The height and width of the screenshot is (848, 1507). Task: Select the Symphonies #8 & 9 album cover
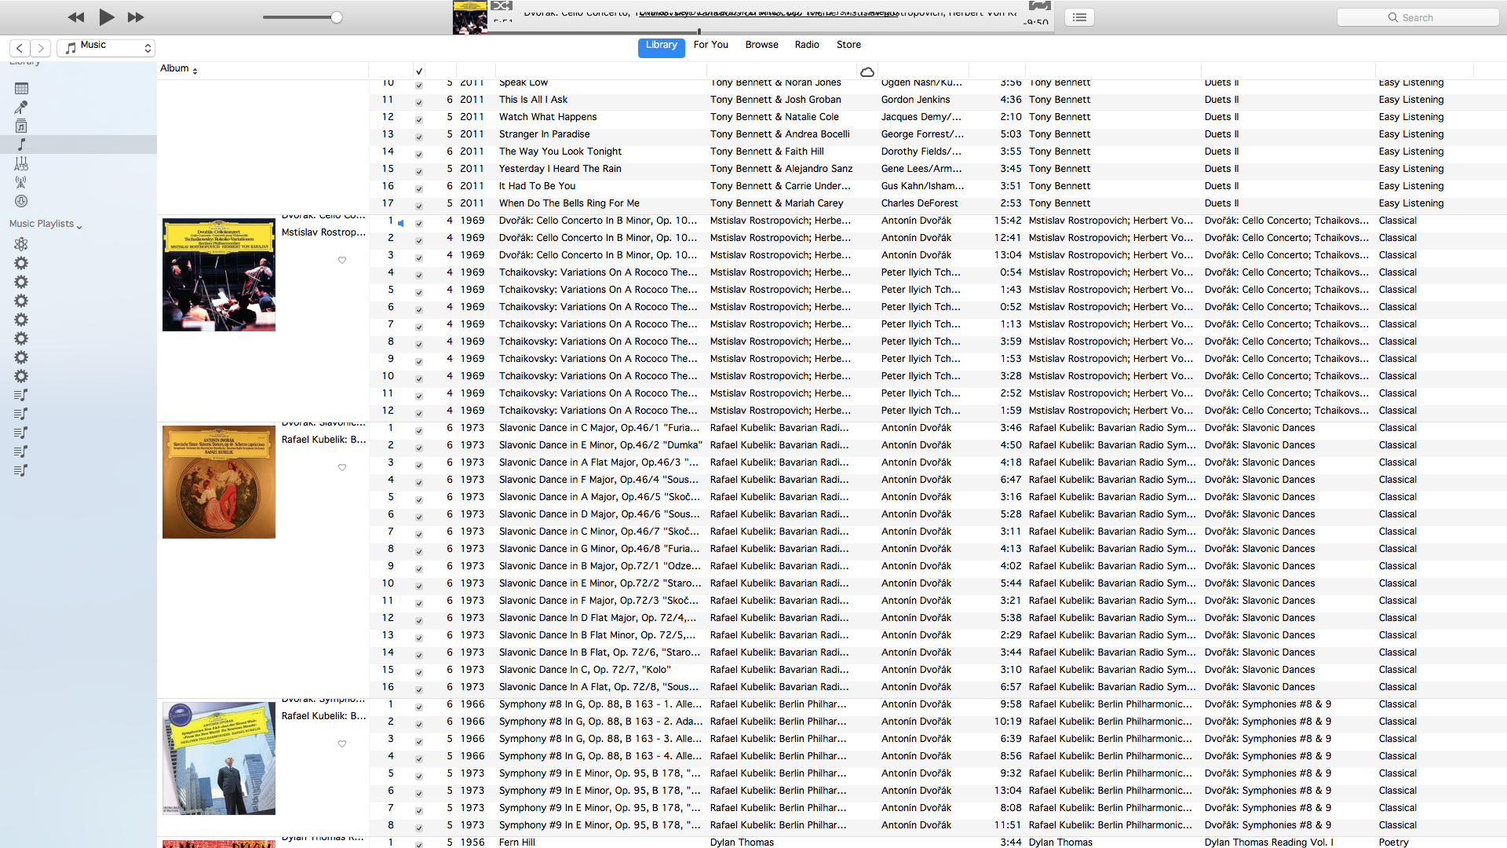(219, 758)
